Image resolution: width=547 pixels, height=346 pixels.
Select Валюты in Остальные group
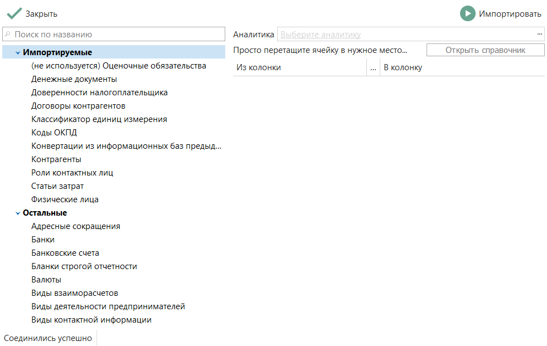click(x=46, y=280)
